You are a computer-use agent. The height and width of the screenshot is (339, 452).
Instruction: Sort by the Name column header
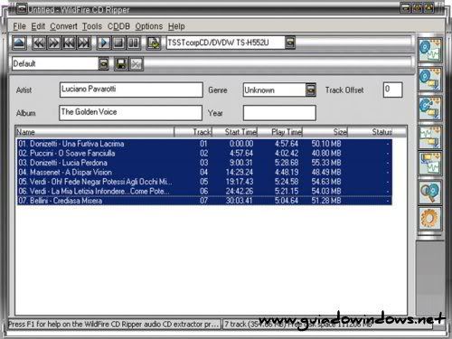click(95, 132)
